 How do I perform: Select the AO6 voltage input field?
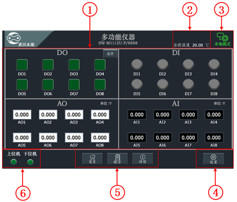[48, 137]
